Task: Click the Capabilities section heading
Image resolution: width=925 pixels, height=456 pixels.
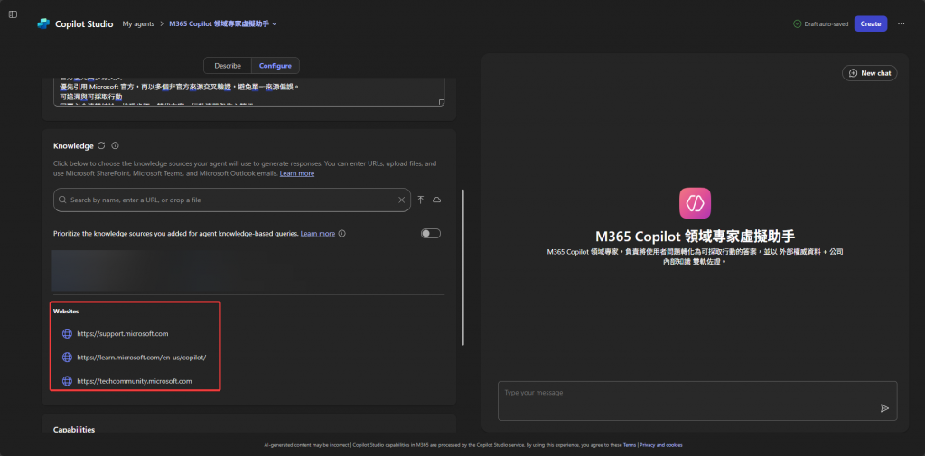Action: pyautogui.click(x=74, y=430)
